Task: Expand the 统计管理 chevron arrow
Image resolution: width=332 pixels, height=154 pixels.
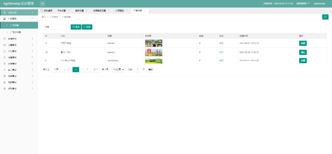Action: [32, 70]
